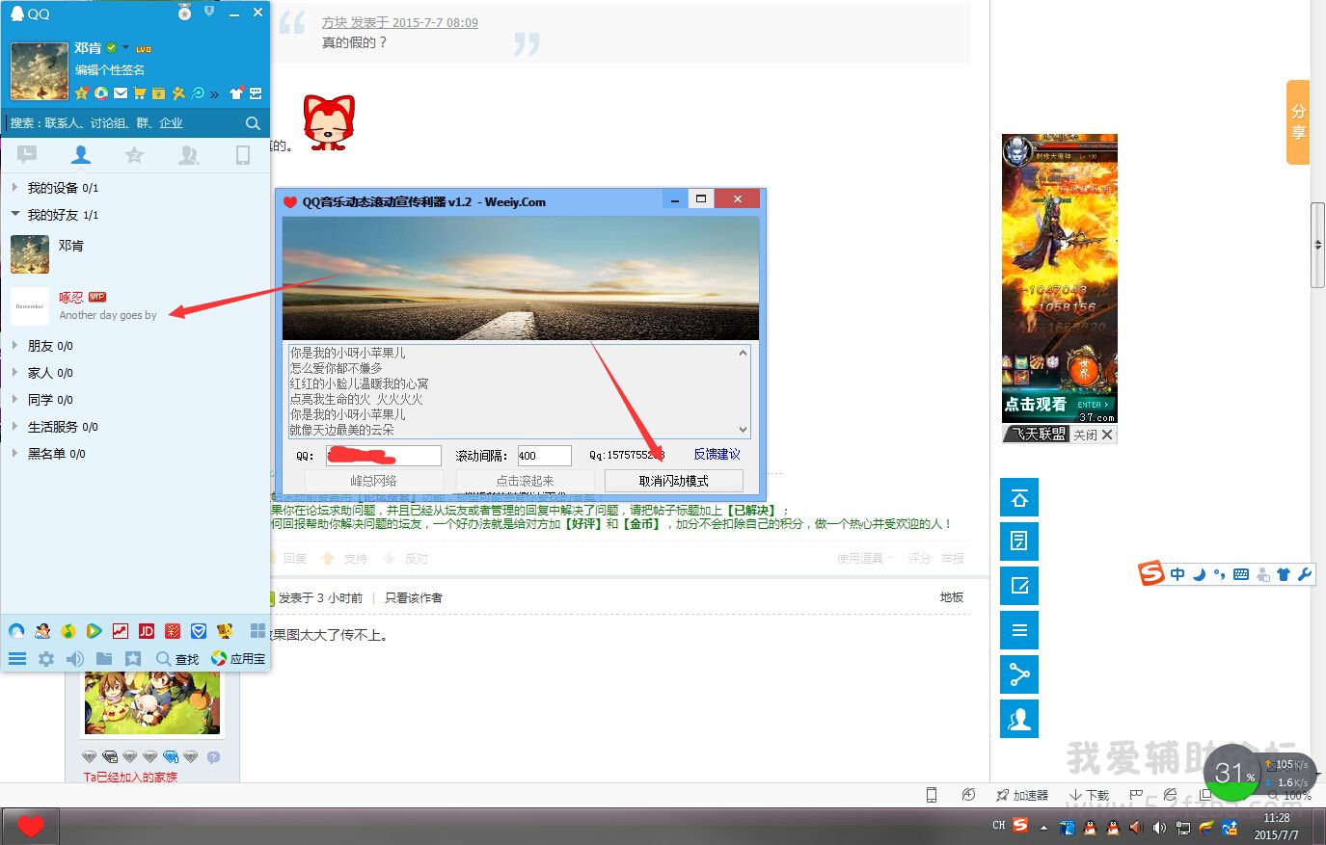Open QQ Mail envelope icon
The height and width of the screenshot is (845, 1326).
121,93
